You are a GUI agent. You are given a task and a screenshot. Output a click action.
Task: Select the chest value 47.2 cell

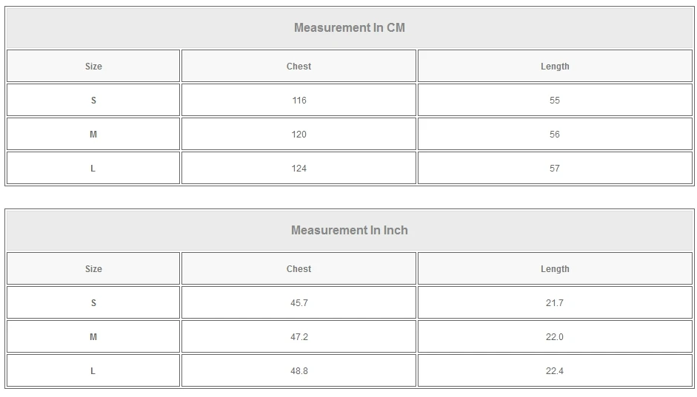click(299, 337)
